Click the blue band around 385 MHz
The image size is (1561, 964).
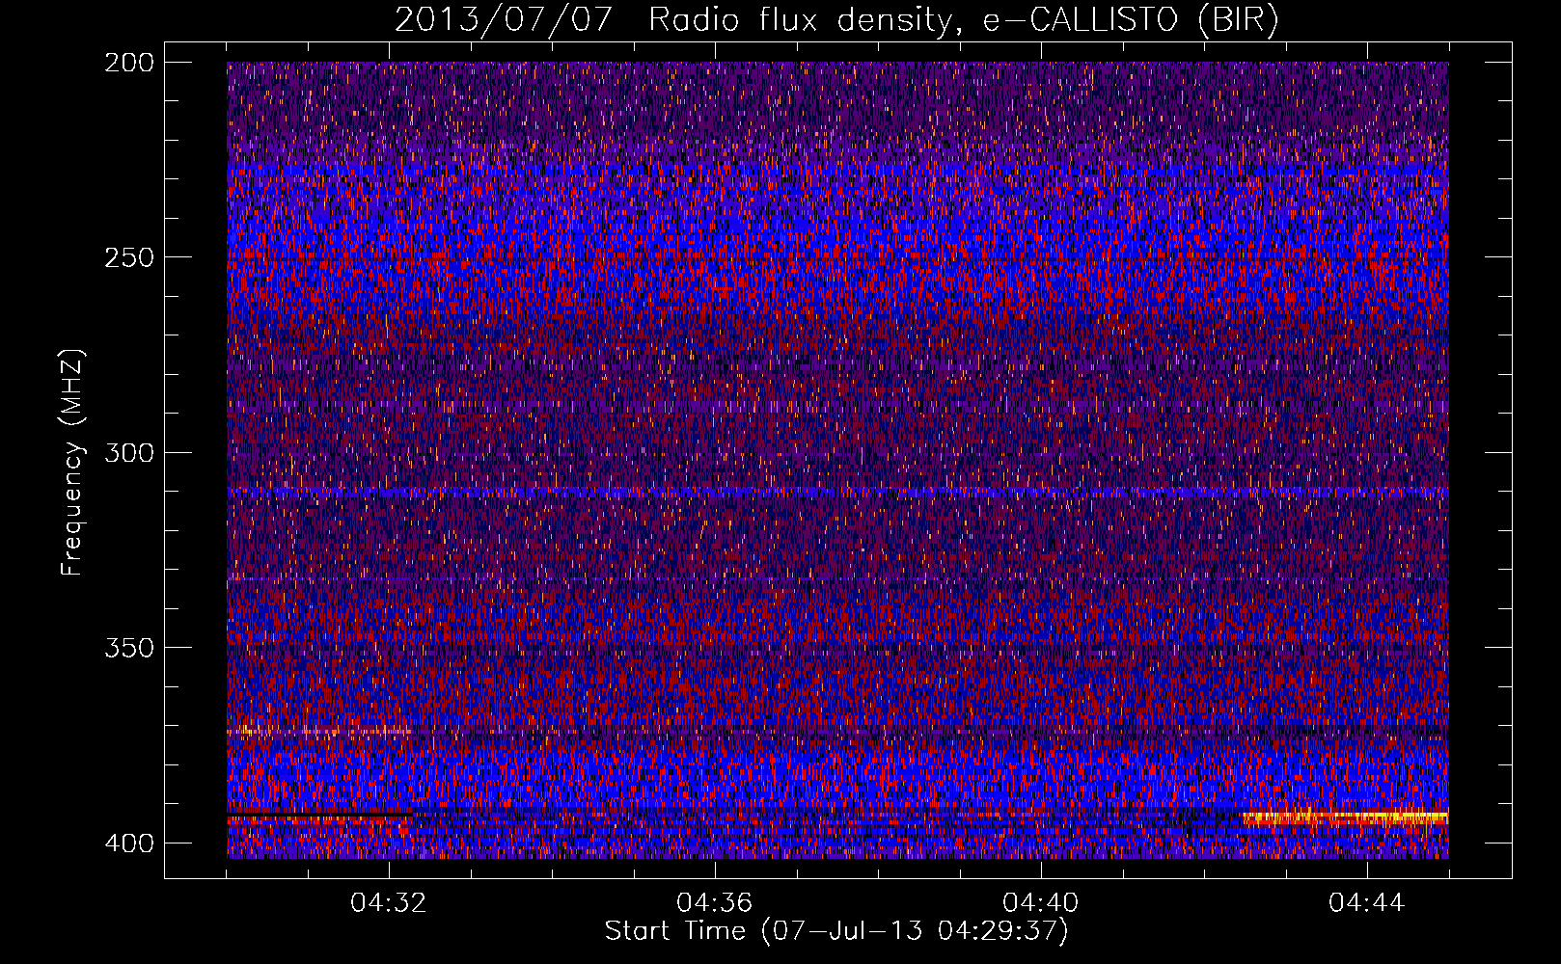coord(837,770)
